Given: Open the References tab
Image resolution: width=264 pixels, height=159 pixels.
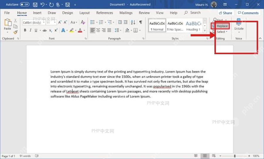Looking at the screenshot, I should 104,13.
